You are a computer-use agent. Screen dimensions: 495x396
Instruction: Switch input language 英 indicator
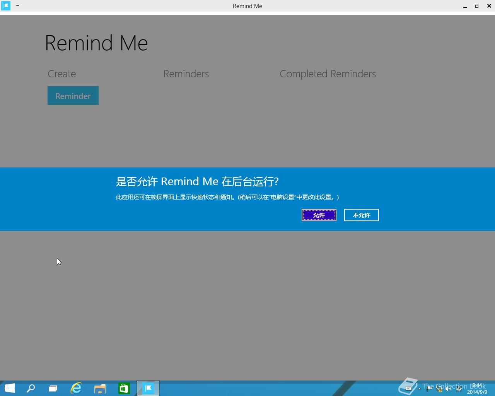coord(459,389)
